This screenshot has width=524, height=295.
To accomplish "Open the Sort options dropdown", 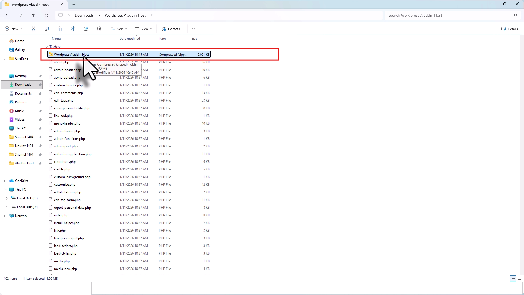I will click(x=119, y=29).
